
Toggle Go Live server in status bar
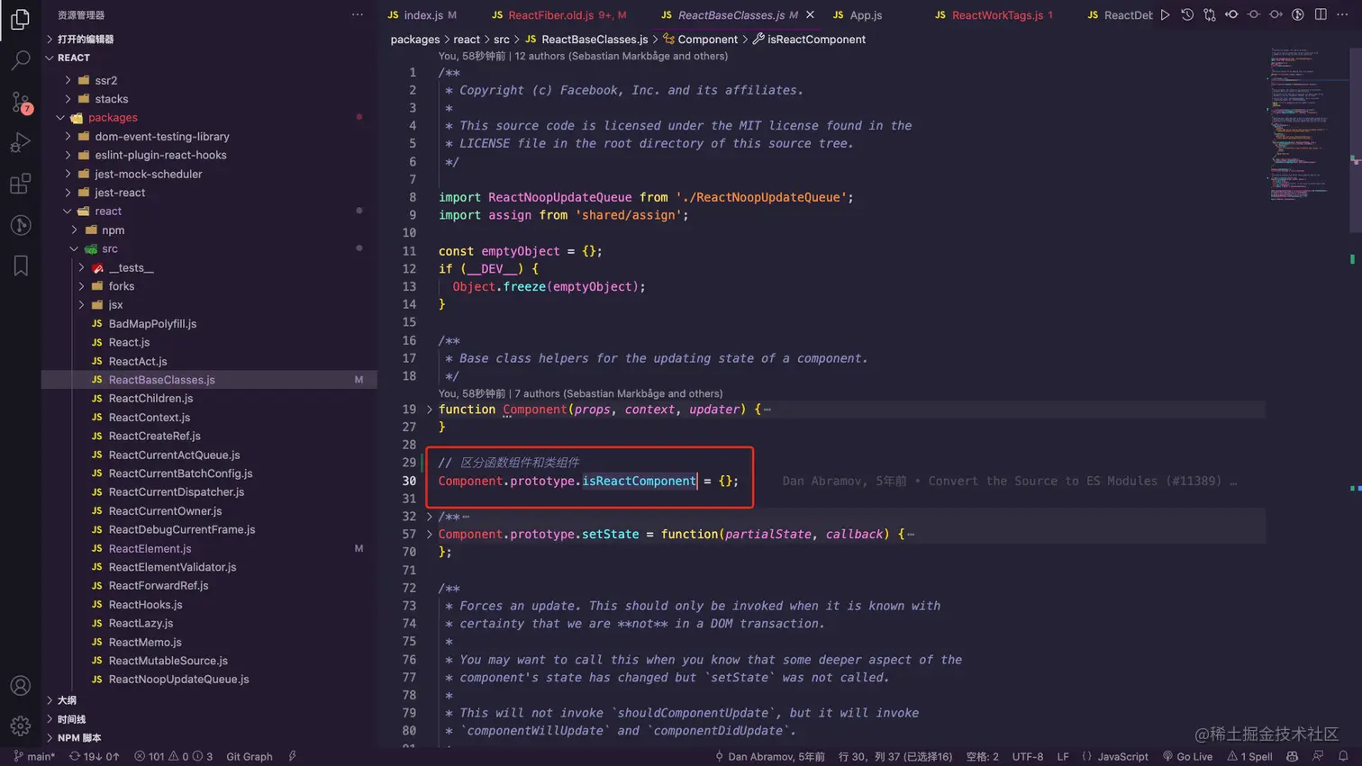click(x=1187, y=756)
